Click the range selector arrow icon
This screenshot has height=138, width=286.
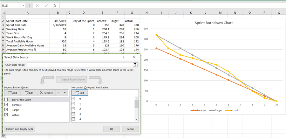(135, 65)
